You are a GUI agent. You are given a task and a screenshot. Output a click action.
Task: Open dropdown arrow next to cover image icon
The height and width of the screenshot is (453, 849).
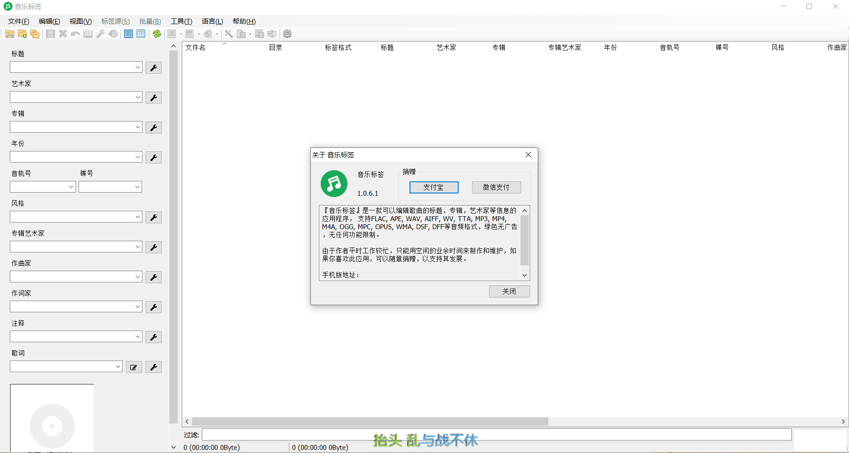tap(181, 34)
